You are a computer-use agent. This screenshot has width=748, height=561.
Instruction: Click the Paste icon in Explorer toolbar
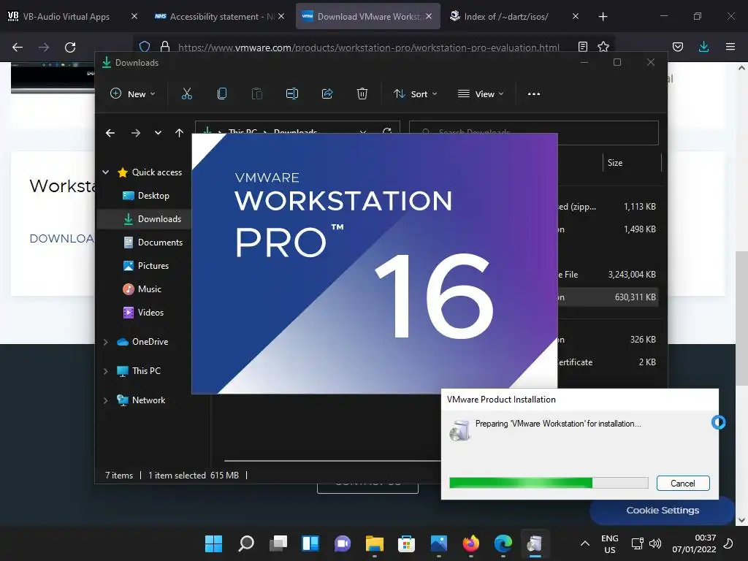256,94
